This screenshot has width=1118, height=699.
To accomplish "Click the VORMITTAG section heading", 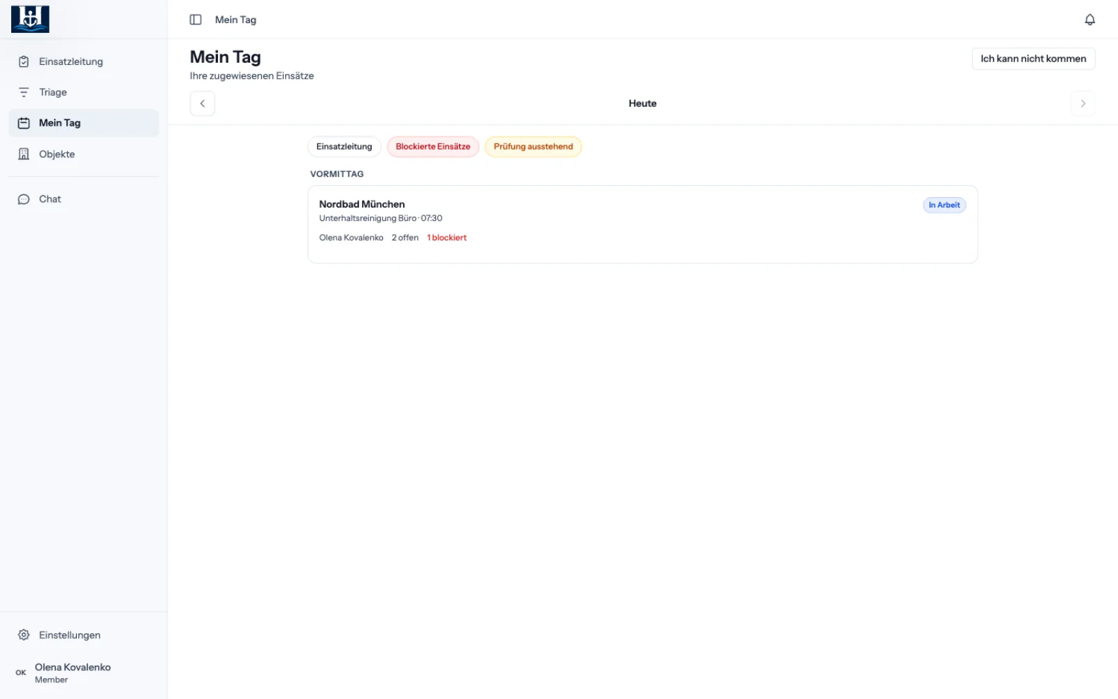I will pyautogui.click(x=337, y=174).
